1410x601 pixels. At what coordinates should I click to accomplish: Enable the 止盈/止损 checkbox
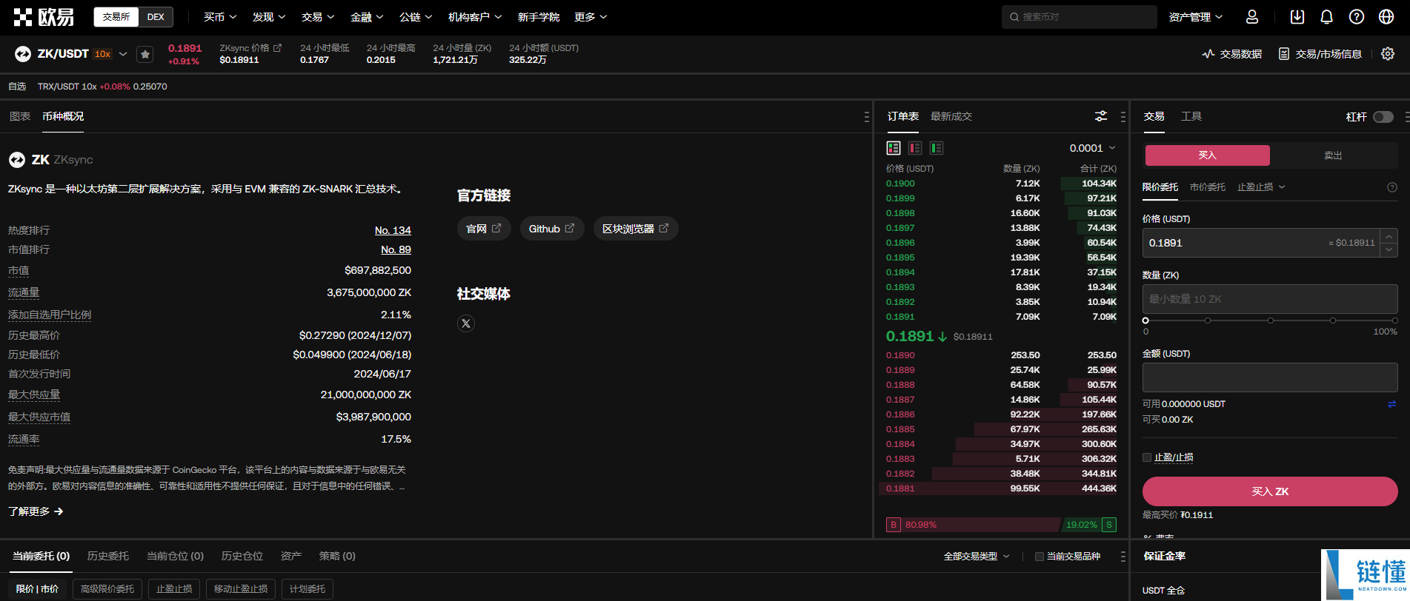[x=1147, y=457]
